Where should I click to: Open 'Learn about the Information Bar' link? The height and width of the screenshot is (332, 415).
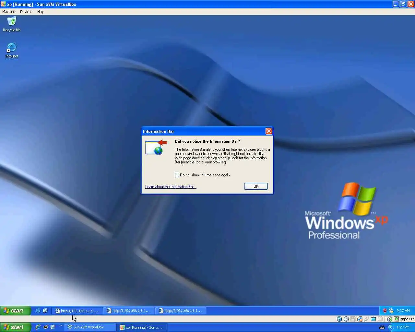click(171, 187)
